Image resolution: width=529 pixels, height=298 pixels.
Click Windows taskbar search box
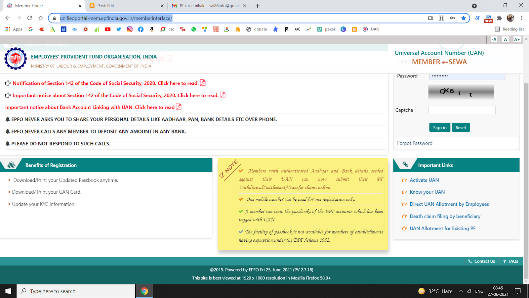pyautogui.click(x=76, y=291)
